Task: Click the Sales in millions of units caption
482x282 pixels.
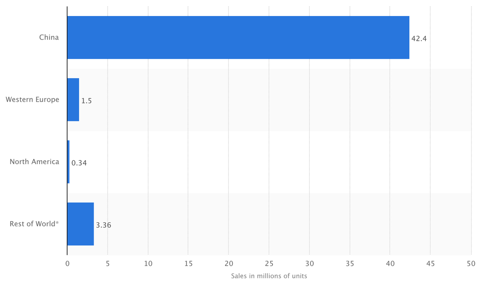Action: [x=269, y=276]
